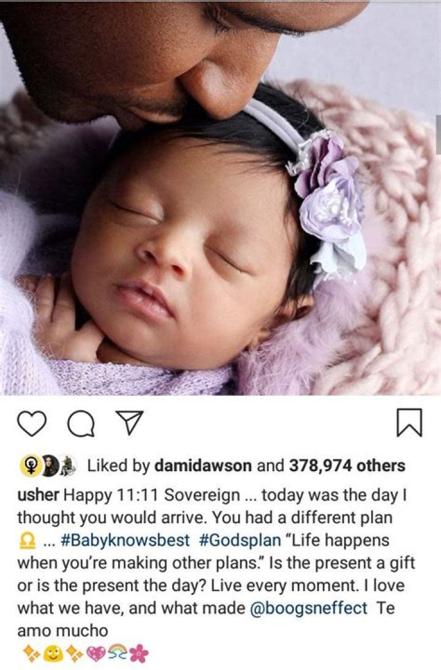
Task: View the 378,974 others likes list
Action: point(347,466)
